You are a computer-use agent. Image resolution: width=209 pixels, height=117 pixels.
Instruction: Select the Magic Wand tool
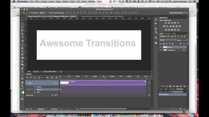coord(22,31)
